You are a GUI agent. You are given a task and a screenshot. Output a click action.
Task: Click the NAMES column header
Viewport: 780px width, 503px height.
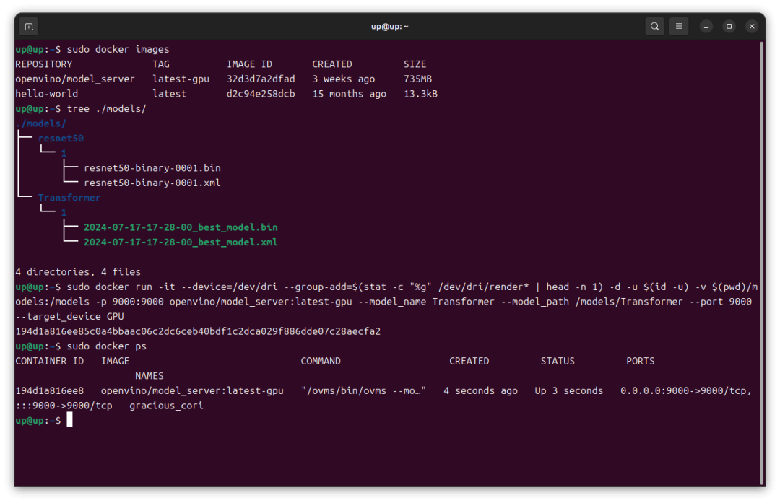(149, 376)
